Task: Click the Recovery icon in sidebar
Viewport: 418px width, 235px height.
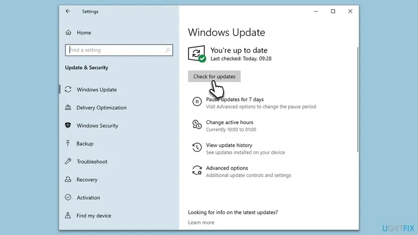Action: tap(68, 180)
